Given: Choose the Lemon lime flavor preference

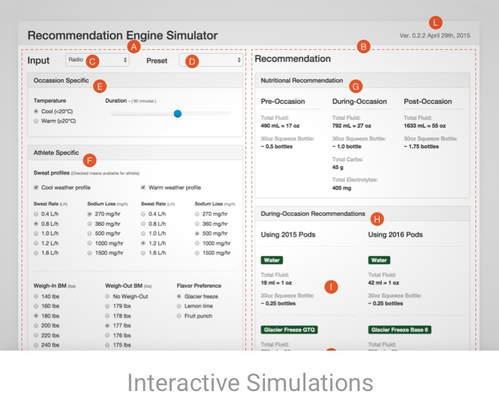Looking at the screenshot, I should pos(180,305).
